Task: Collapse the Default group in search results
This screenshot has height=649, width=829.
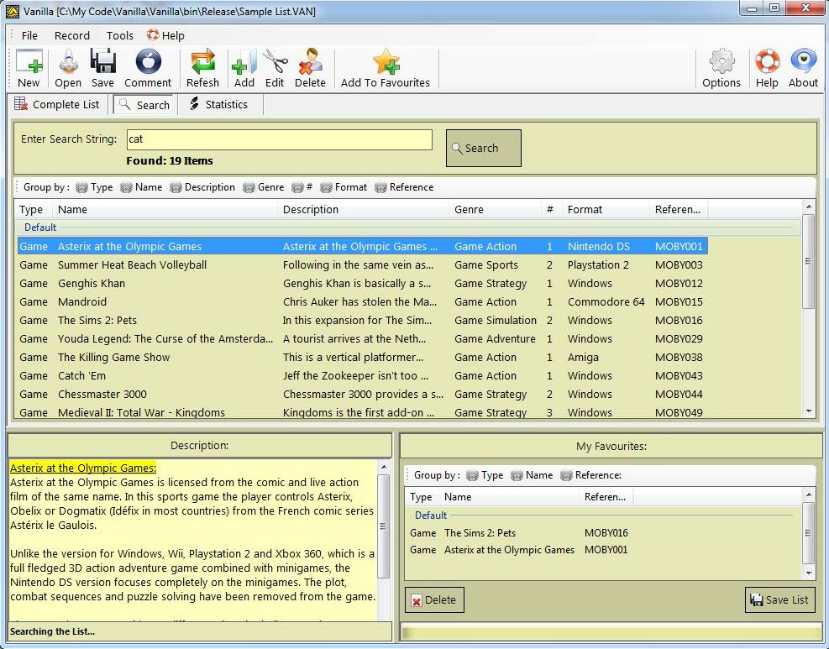Action: click(x=40, y=228)
